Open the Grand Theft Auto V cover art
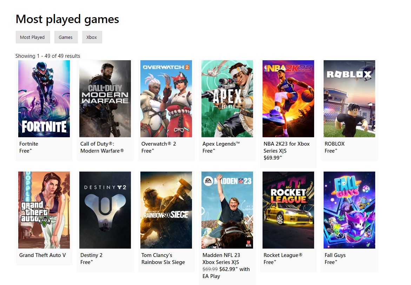The height and width of the screenshot is (285, 411). pos(44,210)
